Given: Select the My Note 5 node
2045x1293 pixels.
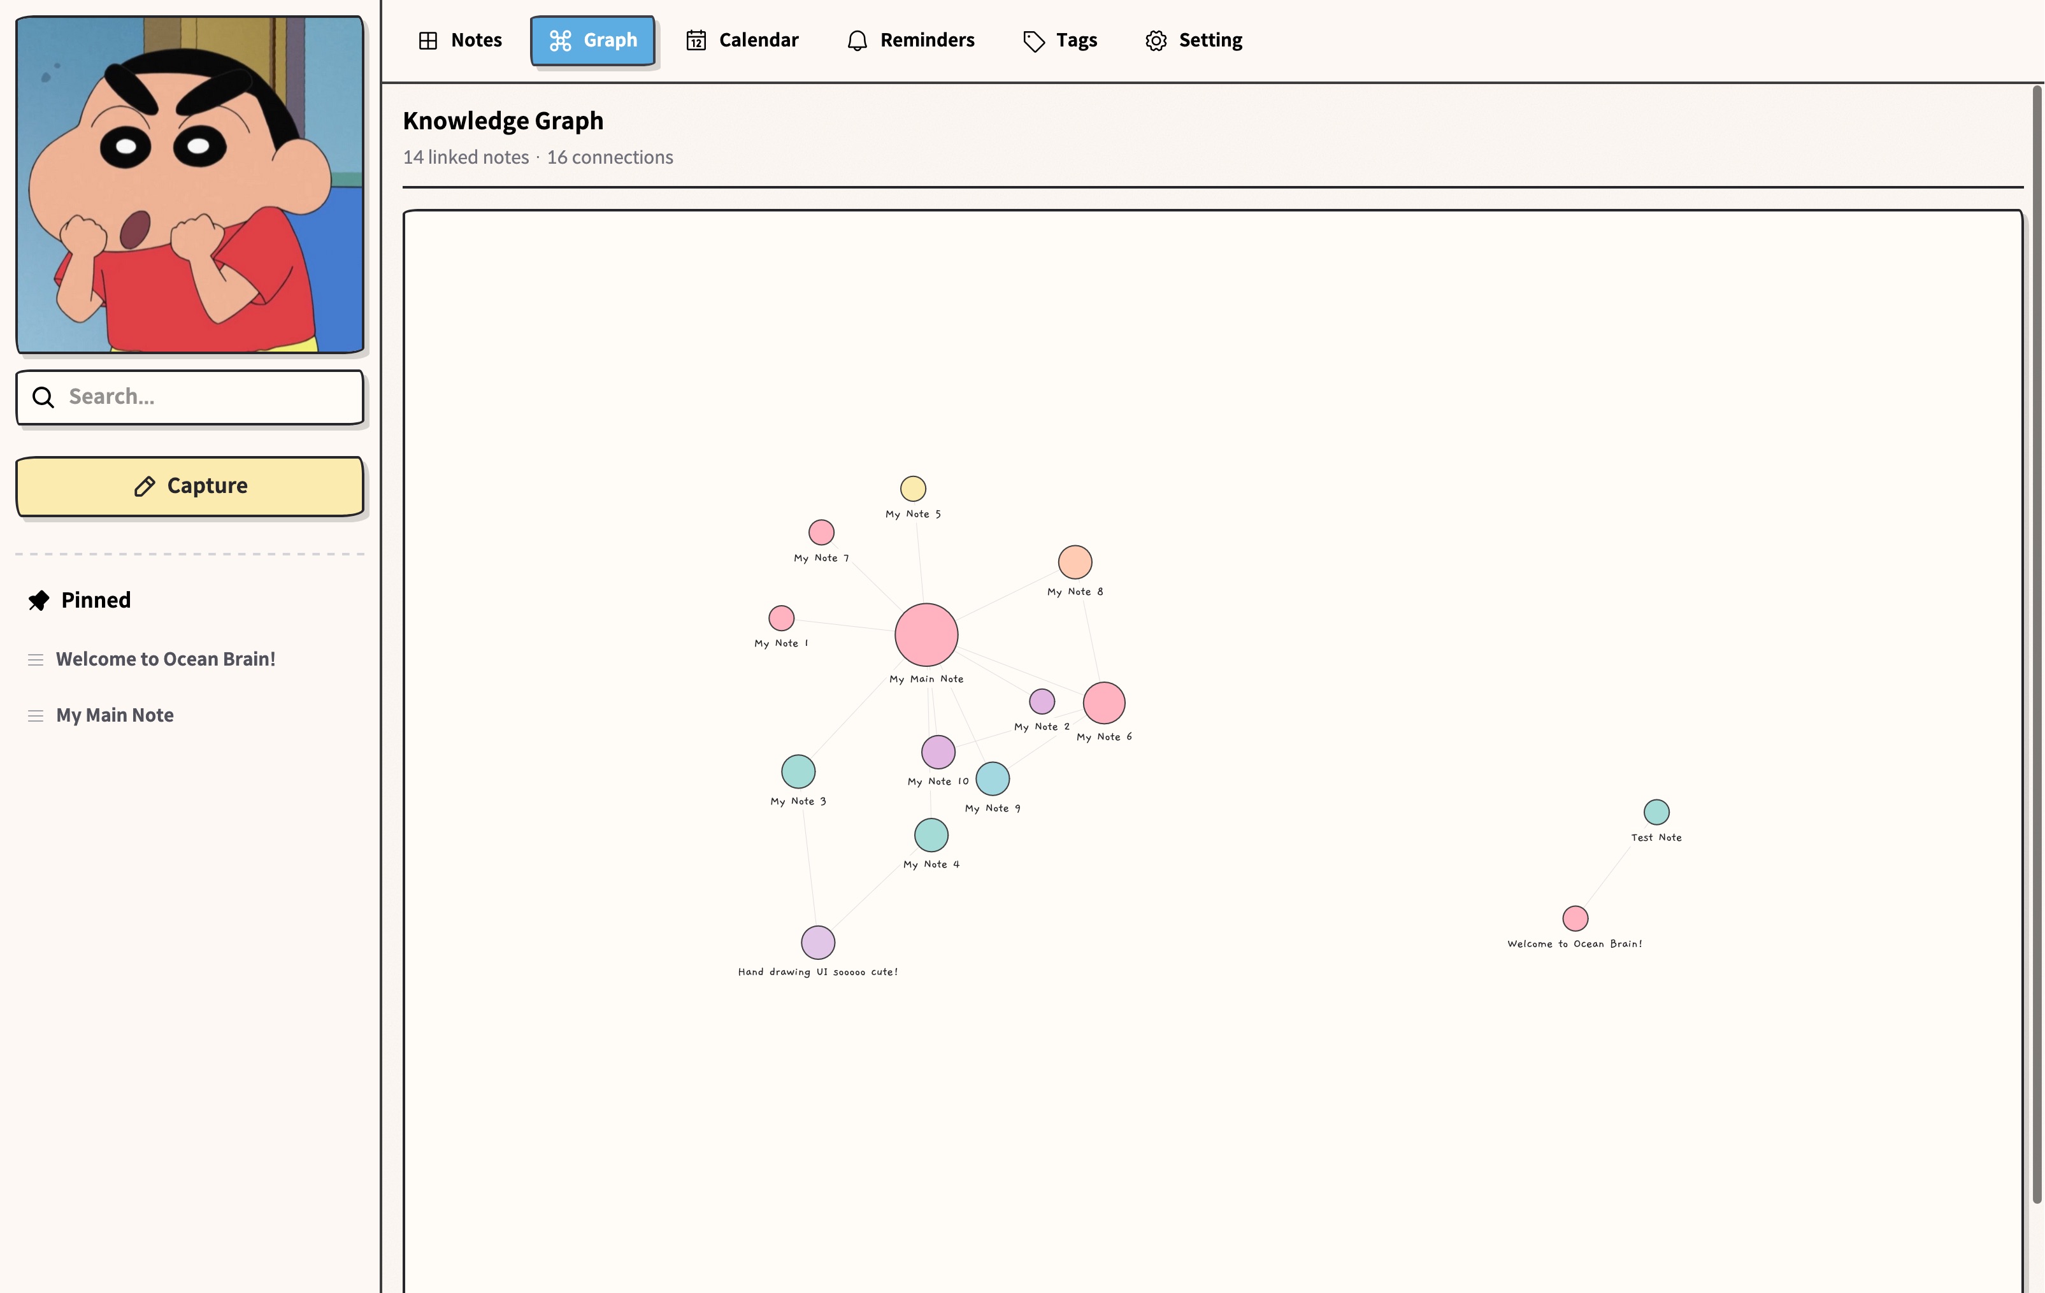Looking at the screenshot, I should [913, 488].
